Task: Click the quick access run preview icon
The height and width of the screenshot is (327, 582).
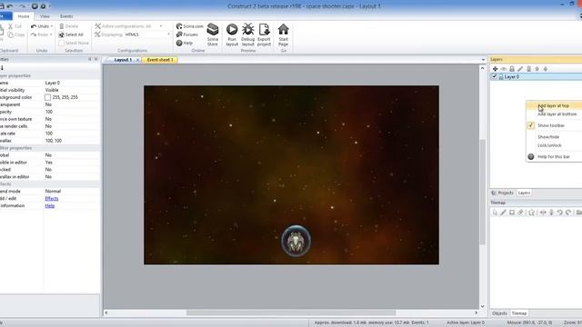Action: [x=35, y=6]
